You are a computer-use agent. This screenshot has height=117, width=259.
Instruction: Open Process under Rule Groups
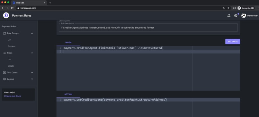(11, 46)
